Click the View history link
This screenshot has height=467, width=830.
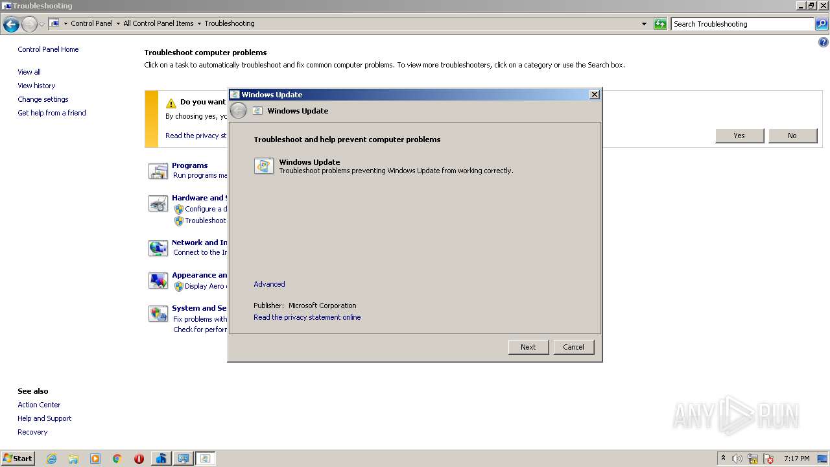click(36, 86)
